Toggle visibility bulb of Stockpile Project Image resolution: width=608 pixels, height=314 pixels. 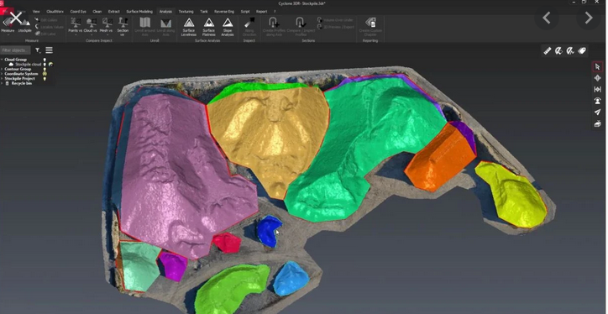click(x=45, y=78)
